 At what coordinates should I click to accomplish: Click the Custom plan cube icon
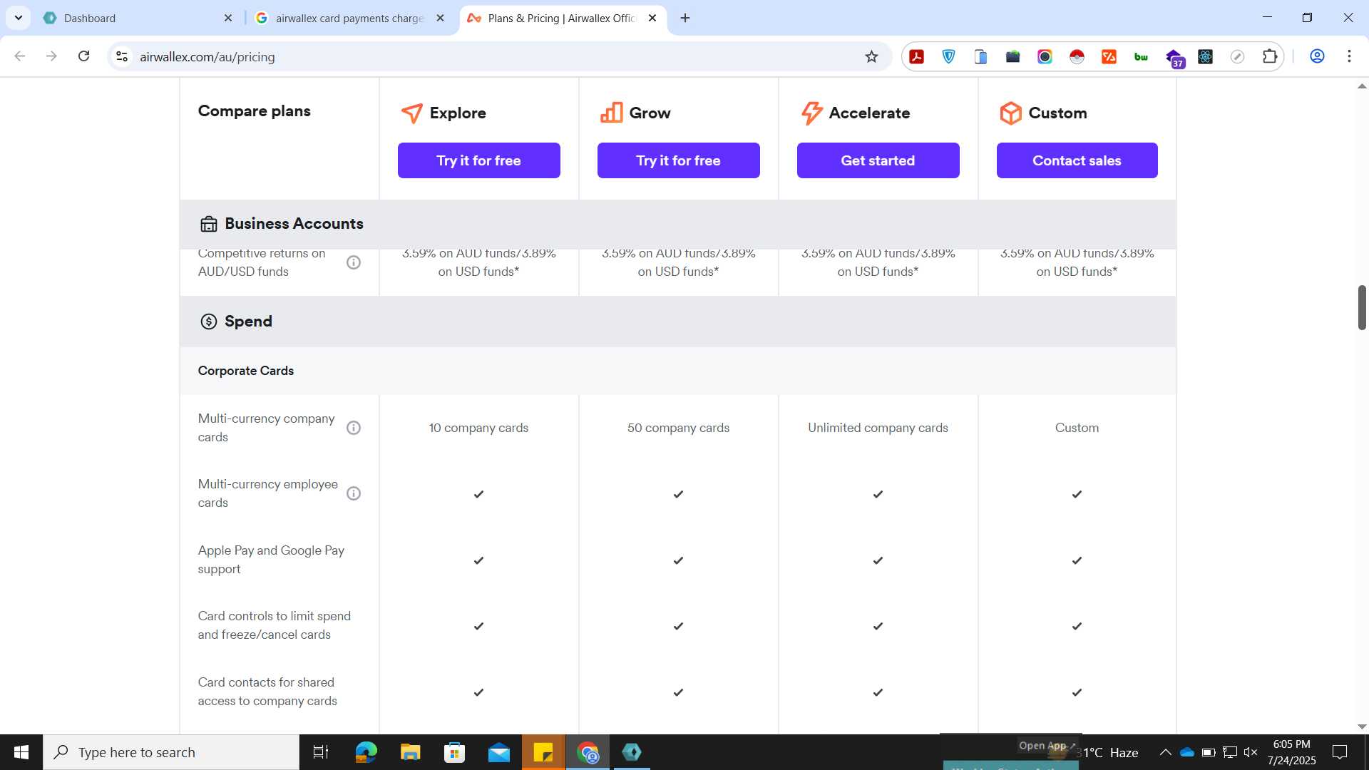(x=1010, y=113)
